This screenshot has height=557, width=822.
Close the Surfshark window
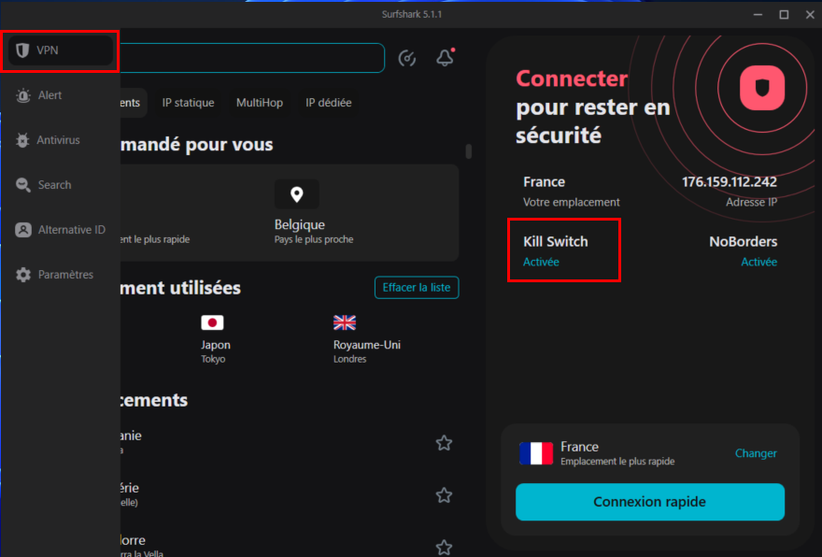810,14
